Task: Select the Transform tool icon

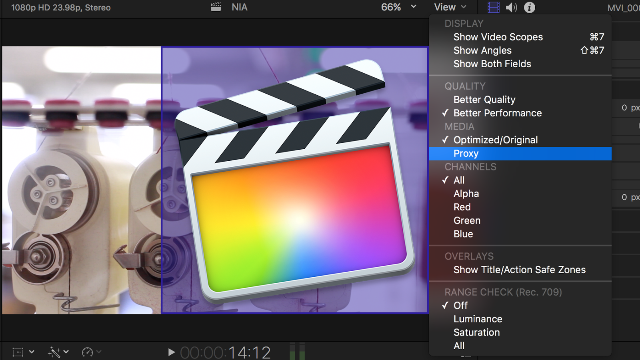Action: click(x=18, y=352)
